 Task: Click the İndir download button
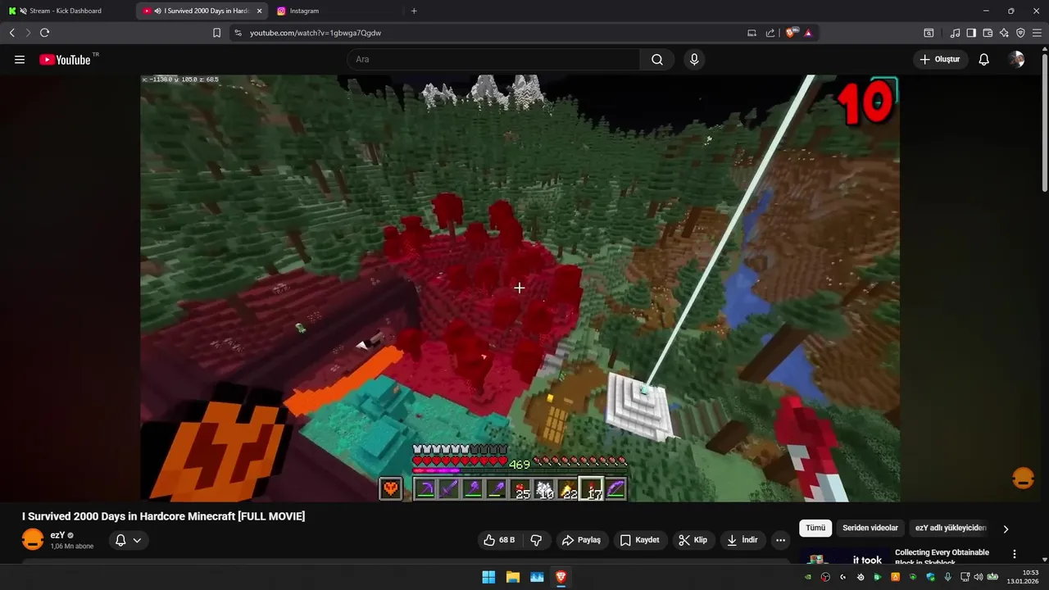tap(742, 540)
